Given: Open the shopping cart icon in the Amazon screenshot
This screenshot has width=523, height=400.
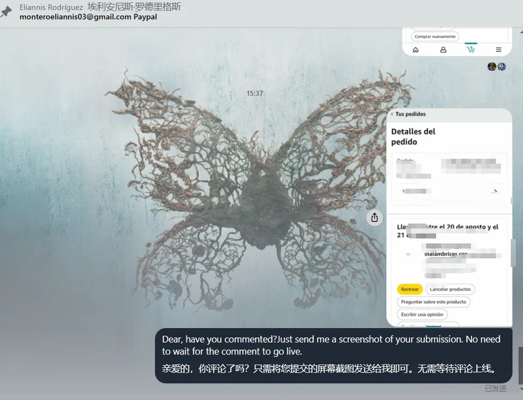Looking at the screenshot, I should coord(470,49).
